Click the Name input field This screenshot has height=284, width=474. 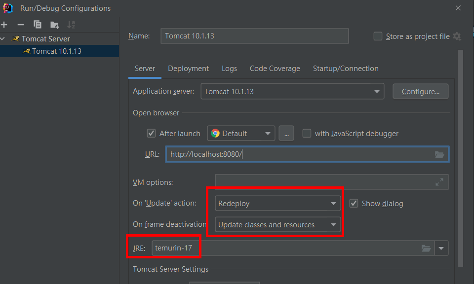[255, 36]
